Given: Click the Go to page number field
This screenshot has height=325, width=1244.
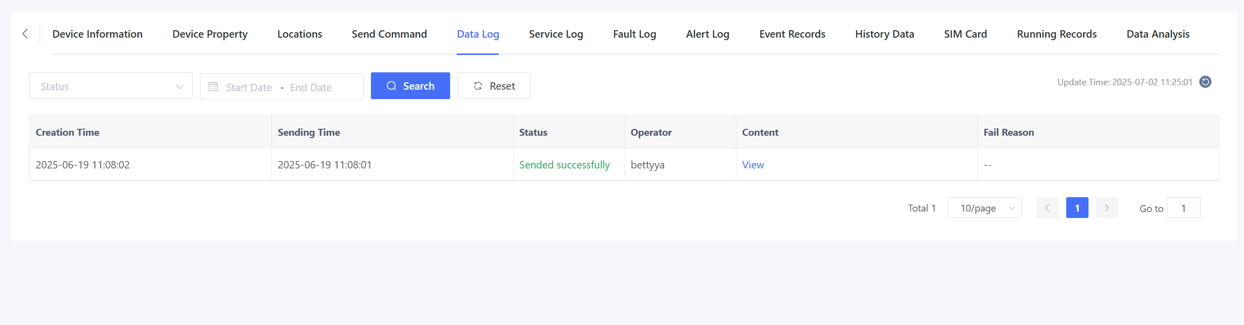Looking at the screenshot, I should [x=1183, y=208].
